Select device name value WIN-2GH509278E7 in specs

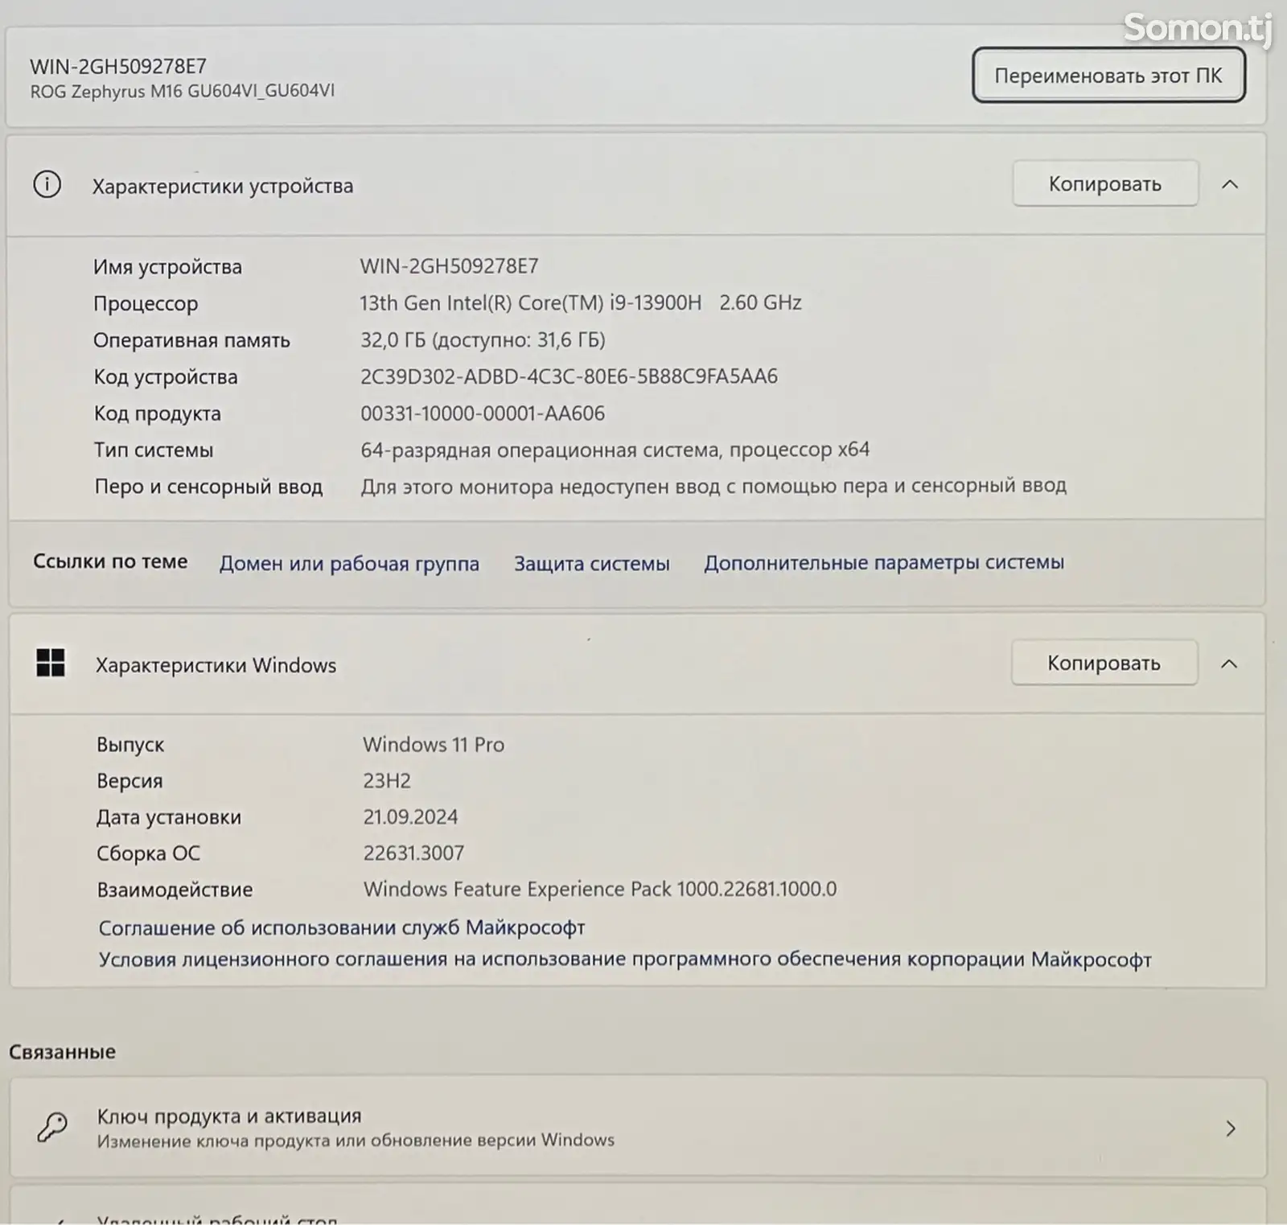tap(449, 266)
